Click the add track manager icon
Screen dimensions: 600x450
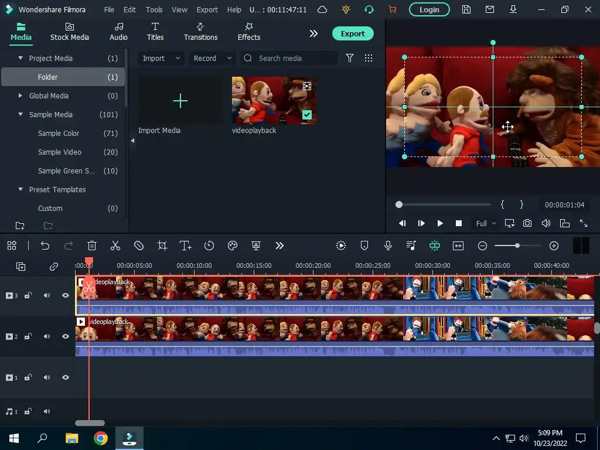click(21, 267)
